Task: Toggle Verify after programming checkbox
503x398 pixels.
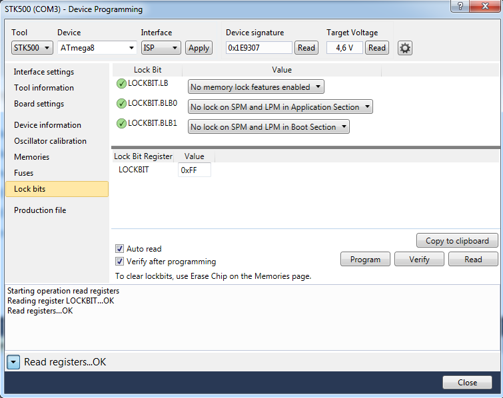Action: click(x=119, y=262)
